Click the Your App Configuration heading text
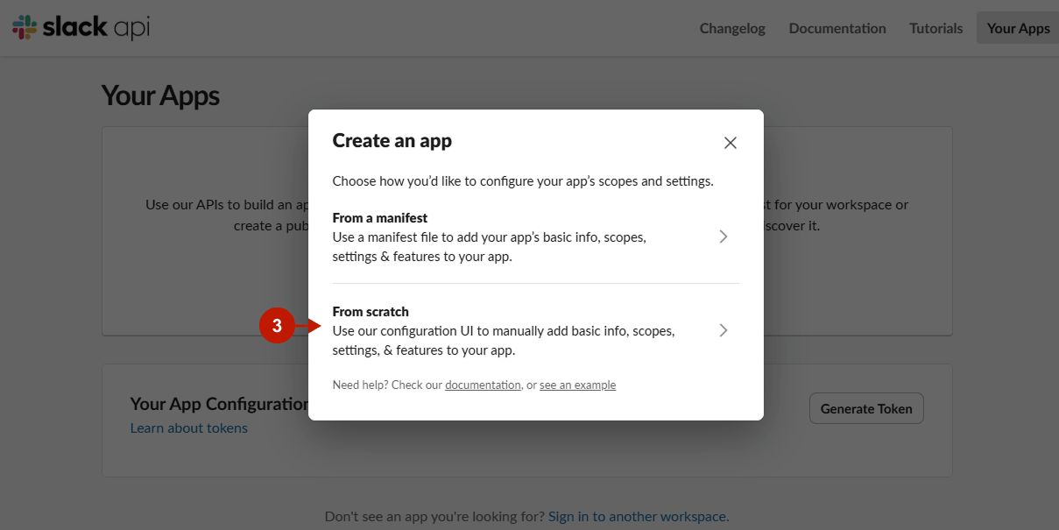The width and height of the screenshot is (1059, 530). click(x=219, y=404)
